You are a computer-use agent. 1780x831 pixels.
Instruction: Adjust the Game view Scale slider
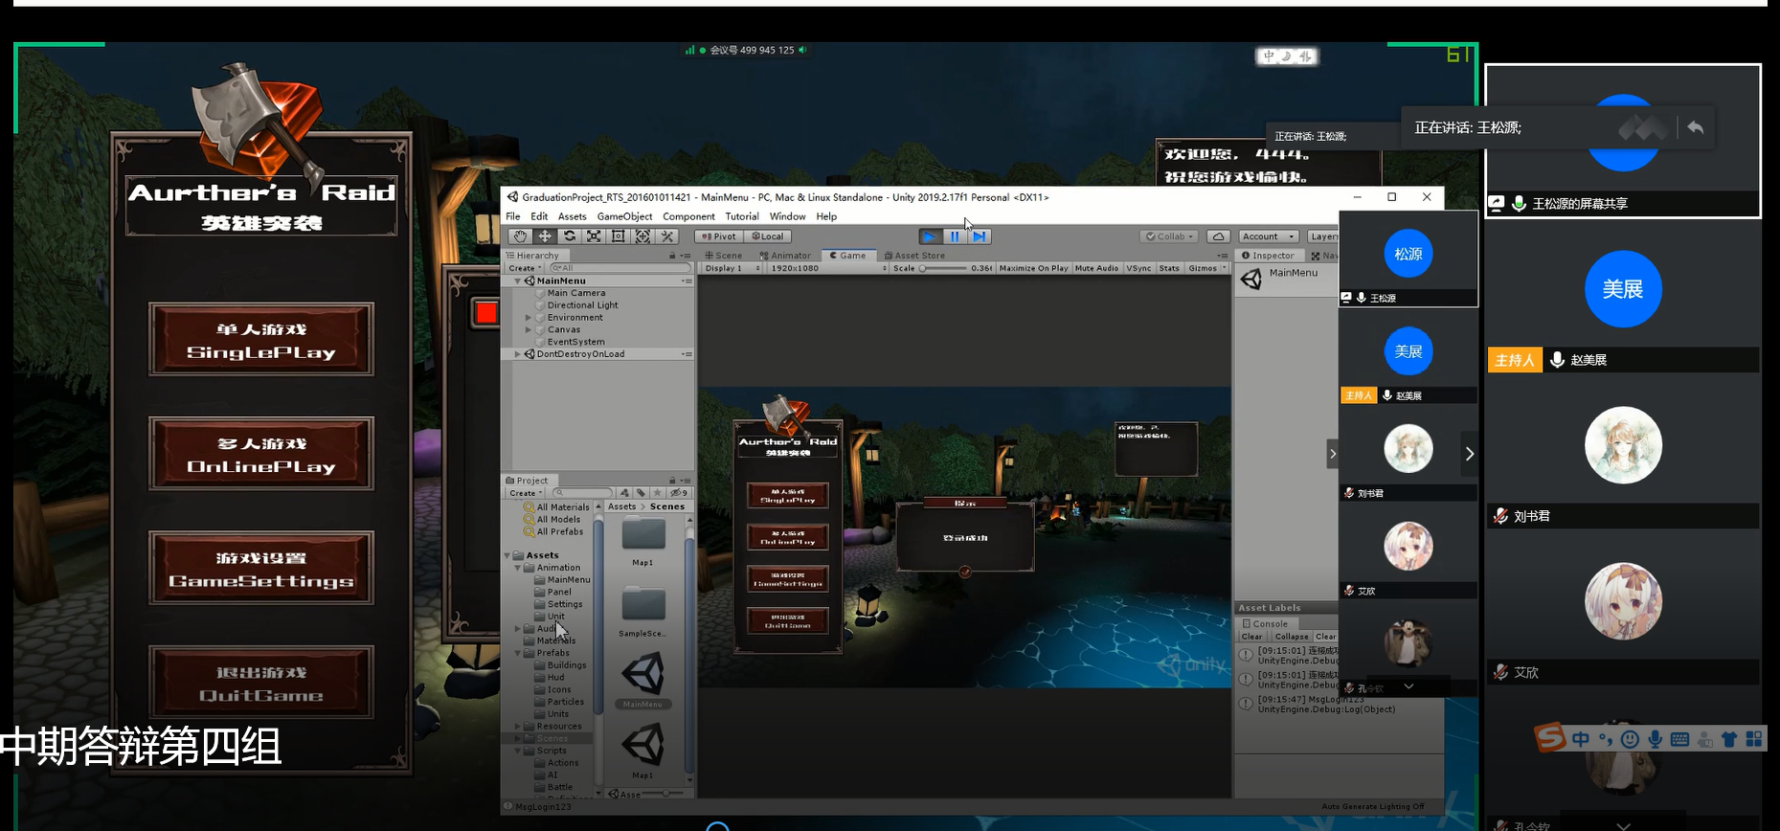(923, 269)
